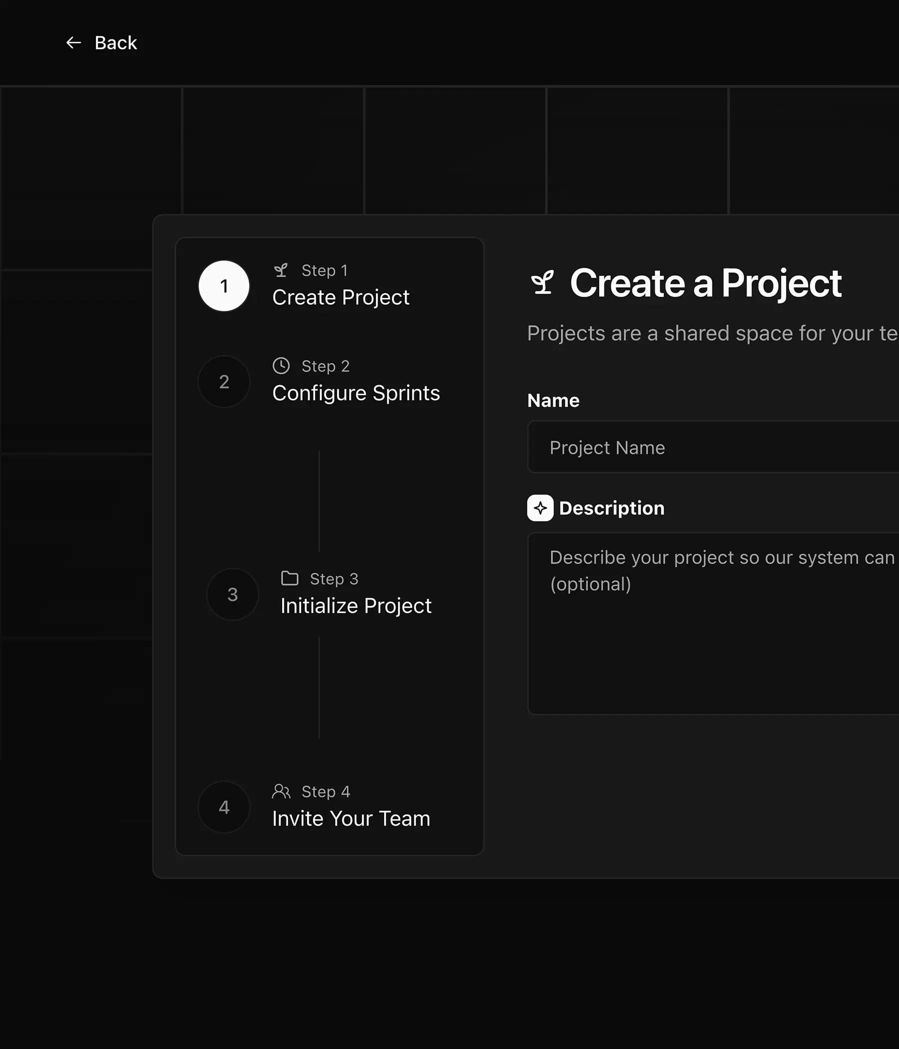Click the 'Name' field label
This screenshot has width=899, height=1049.
tap(553, 401)
